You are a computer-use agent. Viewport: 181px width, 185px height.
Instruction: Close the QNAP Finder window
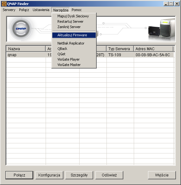coord(177,4)
